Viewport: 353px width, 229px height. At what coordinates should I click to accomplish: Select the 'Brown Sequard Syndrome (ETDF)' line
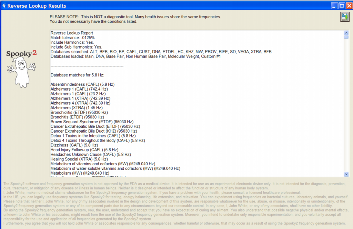92,122
